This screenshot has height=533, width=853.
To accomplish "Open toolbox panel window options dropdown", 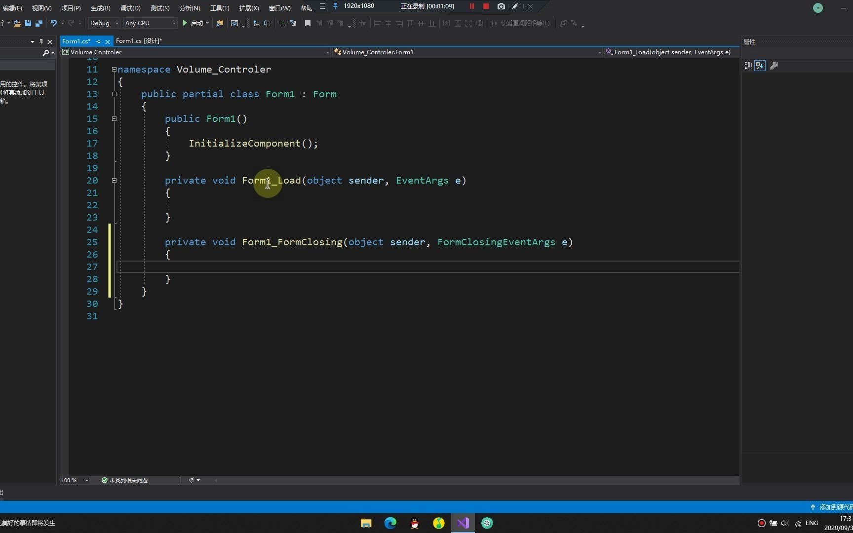I will coord(33,41).
